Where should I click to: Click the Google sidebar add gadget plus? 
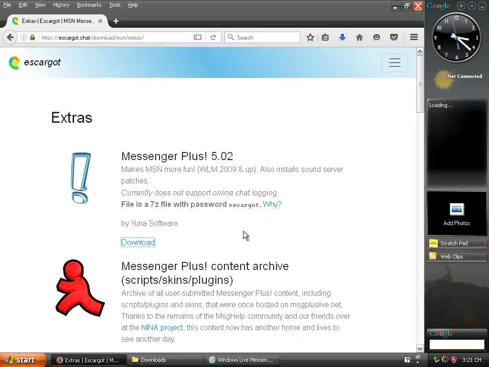(x=461, y=6)
